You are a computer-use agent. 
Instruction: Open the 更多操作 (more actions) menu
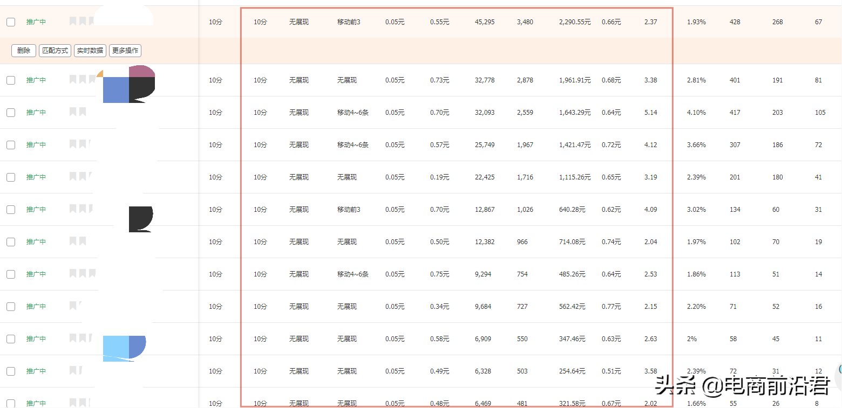click(125, 51)
